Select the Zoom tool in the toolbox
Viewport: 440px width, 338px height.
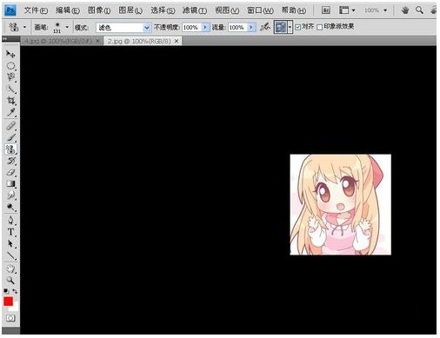pos(10,280)
